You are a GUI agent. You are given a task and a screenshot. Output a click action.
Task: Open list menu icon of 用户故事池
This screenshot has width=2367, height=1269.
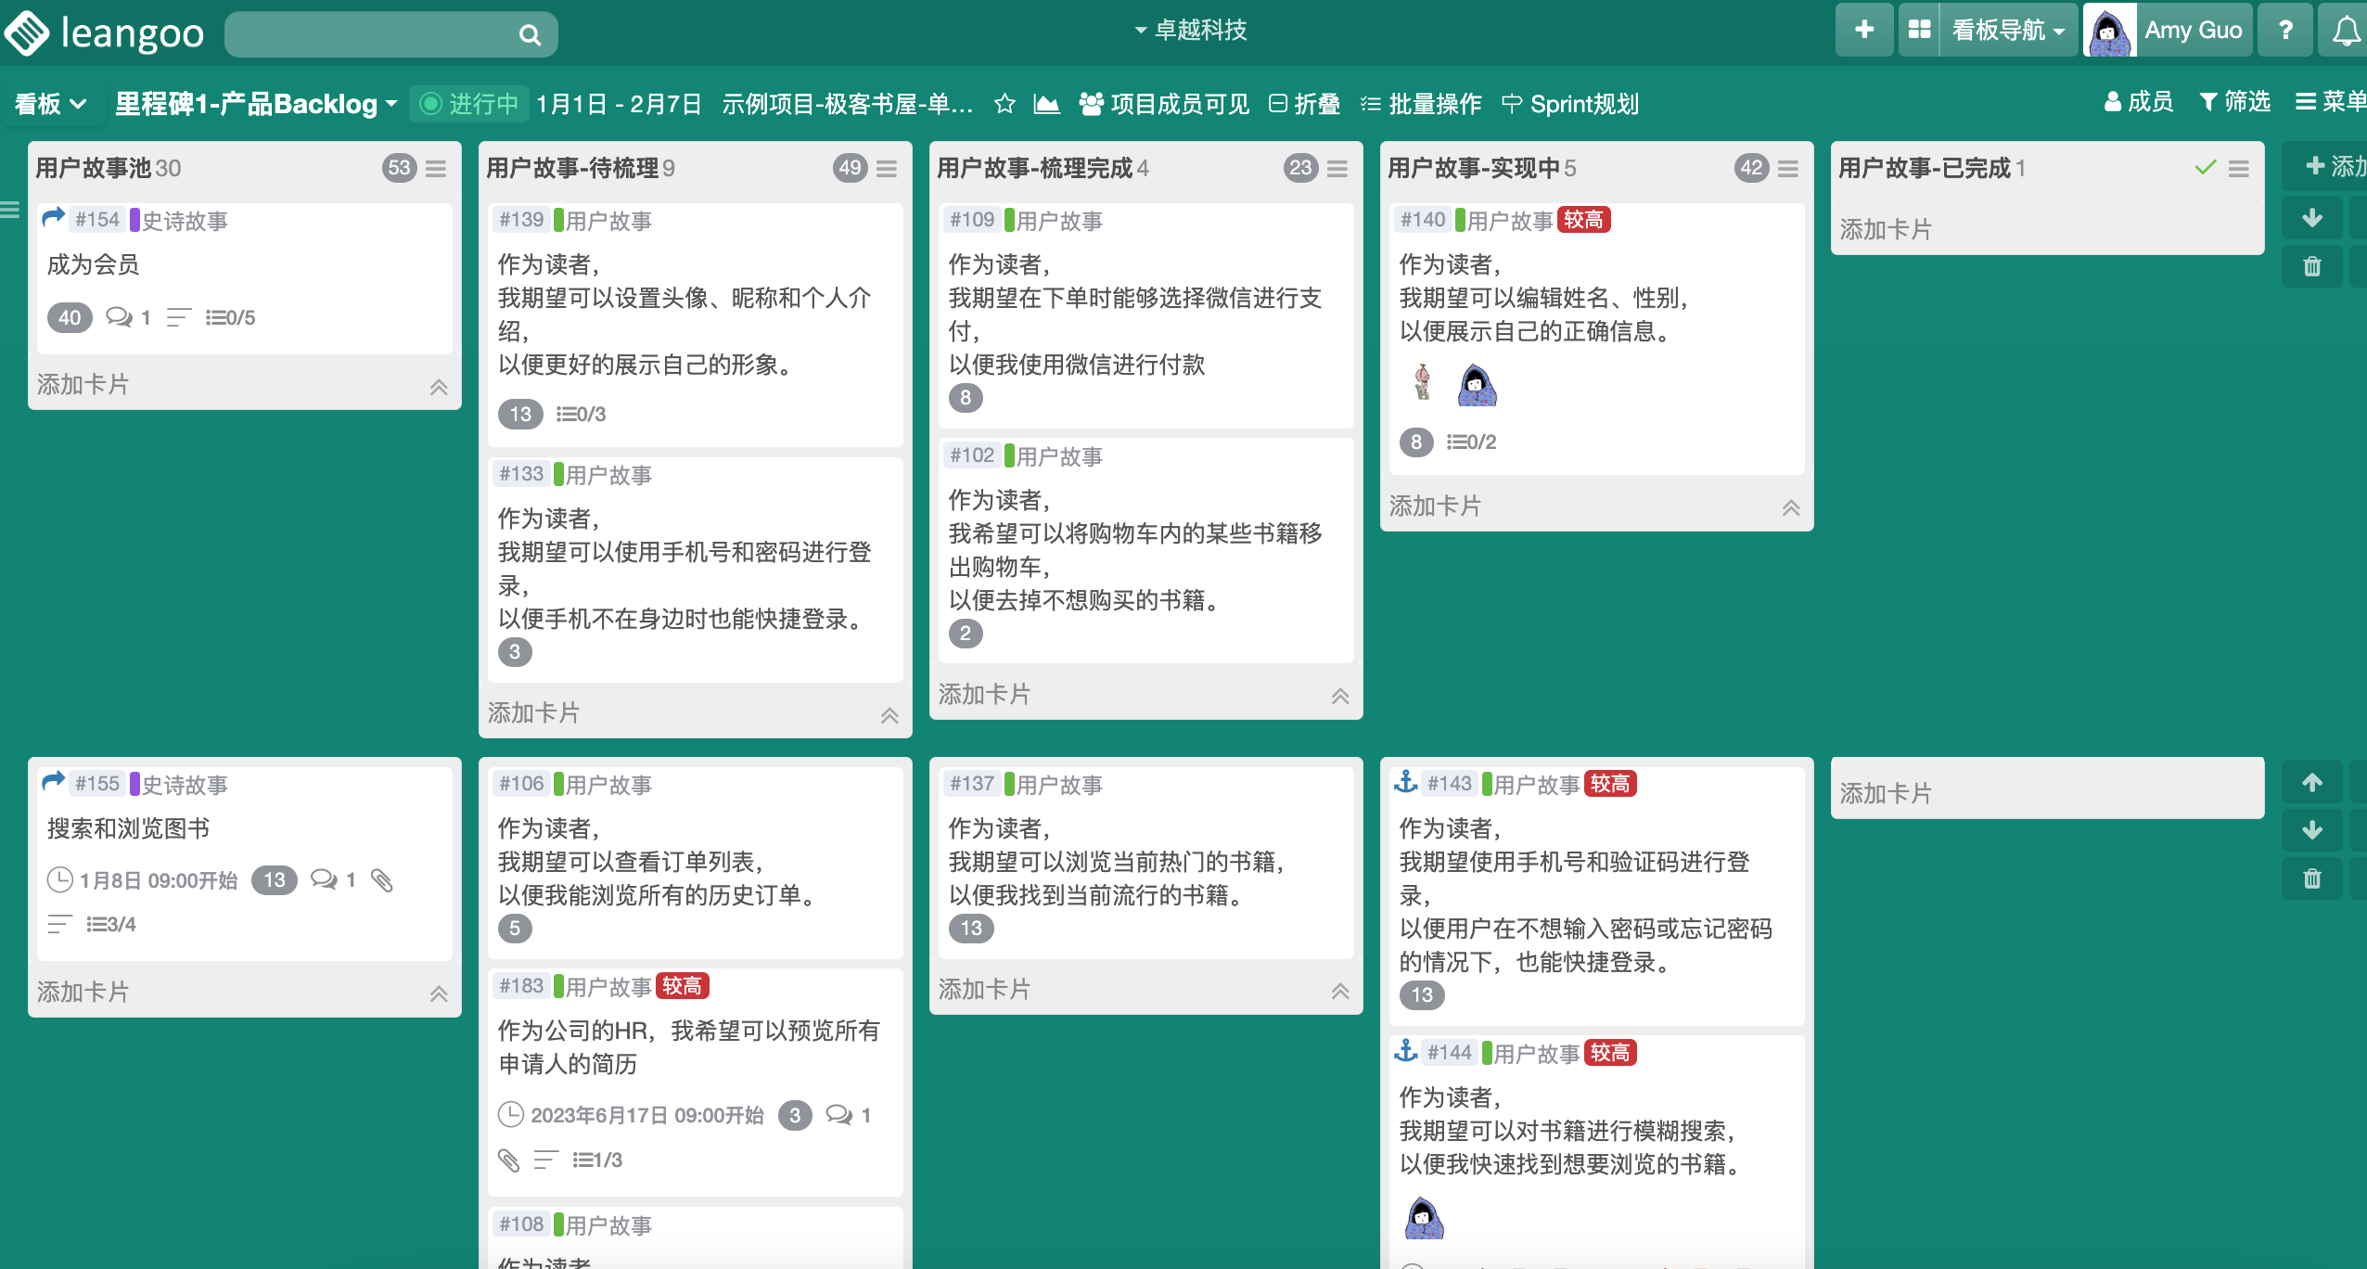click(x=436, y=169)
